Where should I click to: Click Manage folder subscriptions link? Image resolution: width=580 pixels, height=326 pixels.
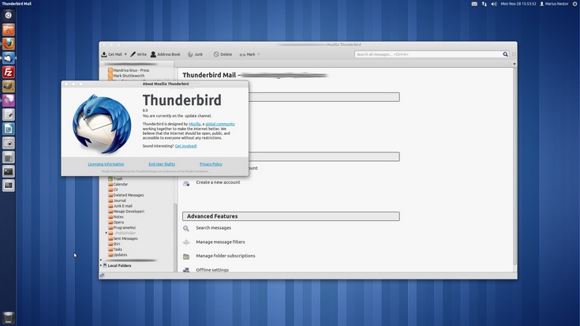click(x=226, y=256)
